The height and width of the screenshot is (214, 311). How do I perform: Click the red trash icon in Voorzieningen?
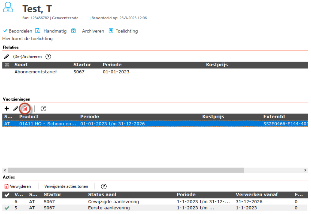[x=25, y=109]
